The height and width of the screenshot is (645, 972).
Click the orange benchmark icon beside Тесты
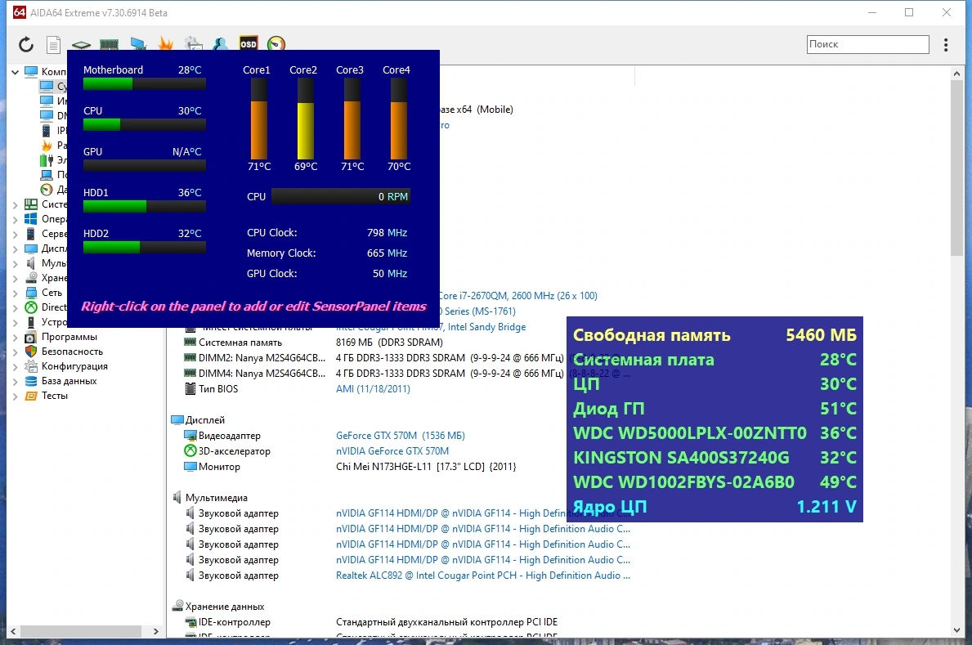(31, 396)
